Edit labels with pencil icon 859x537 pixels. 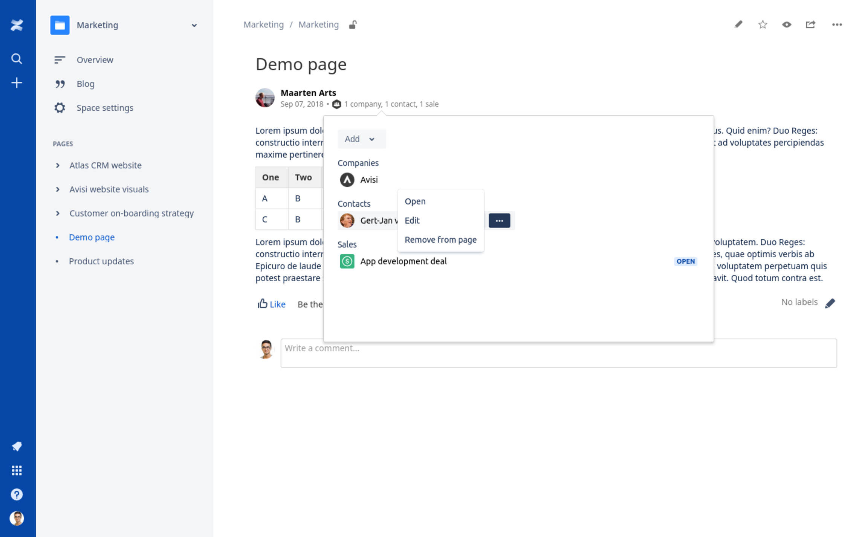click(x=830, y=303)
